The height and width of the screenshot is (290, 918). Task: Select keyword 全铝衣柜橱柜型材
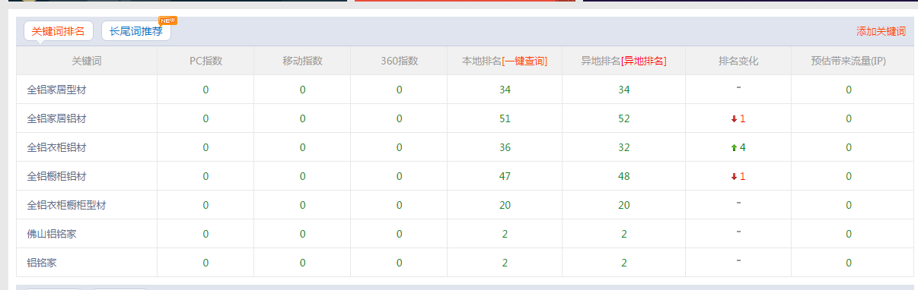[66, 205]
